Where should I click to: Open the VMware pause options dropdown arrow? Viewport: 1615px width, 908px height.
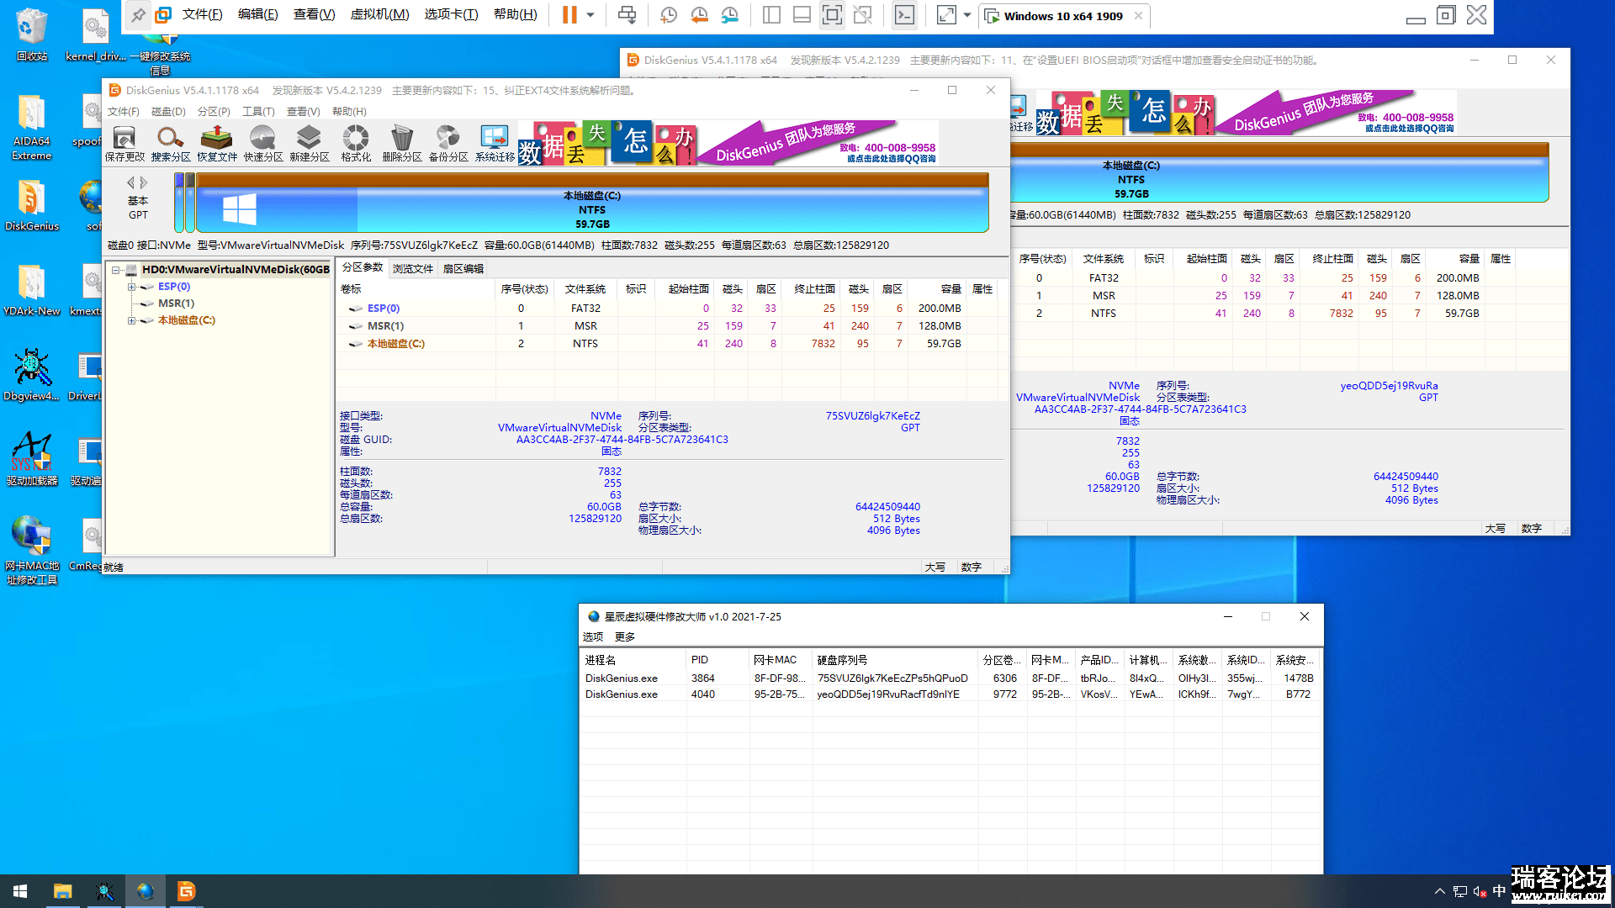coord(590,15)
